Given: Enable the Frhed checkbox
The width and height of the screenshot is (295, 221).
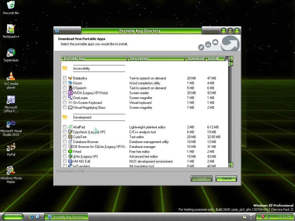Looking at the screenshot, I should (x=65, y=151).
